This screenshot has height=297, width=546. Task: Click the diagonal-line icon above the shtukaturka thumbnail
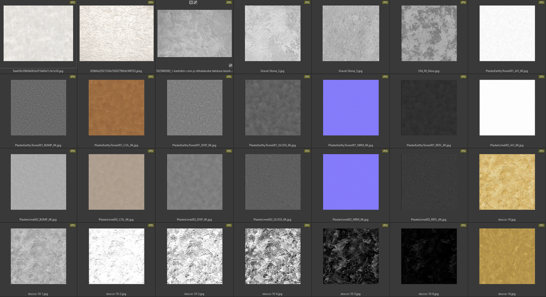point(196,3)
